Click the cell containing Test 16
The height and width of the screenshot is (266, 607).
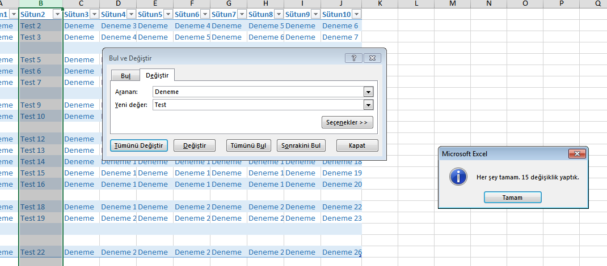tap(41, 184)
